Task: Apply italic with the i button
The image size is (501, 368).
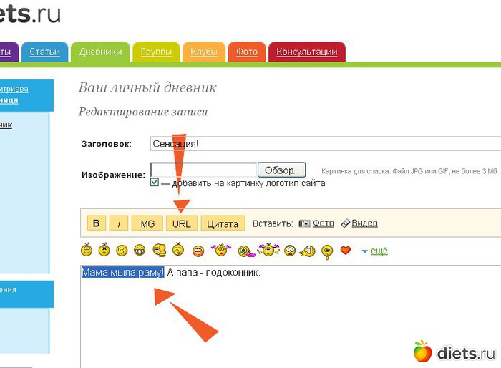Action: (x=118, y=223)
